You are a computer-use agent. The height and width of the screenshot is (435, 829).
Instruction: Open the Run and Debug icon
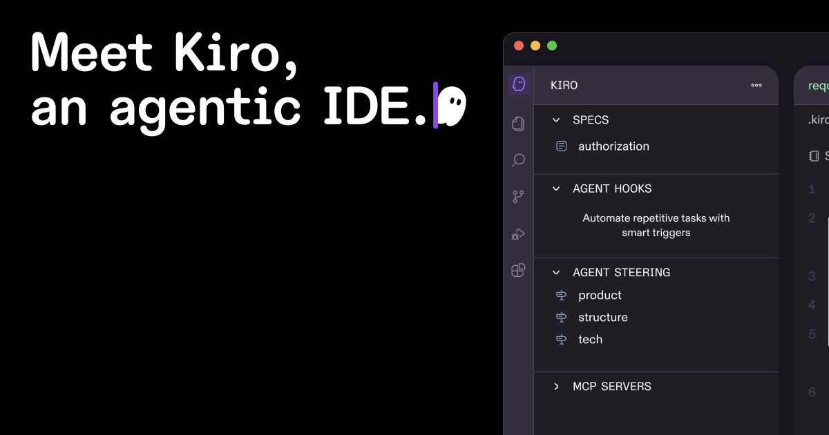[x=518, y=234]
